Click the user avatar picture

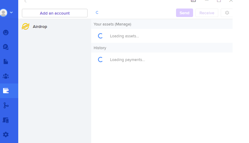click(x=4, y=13)
